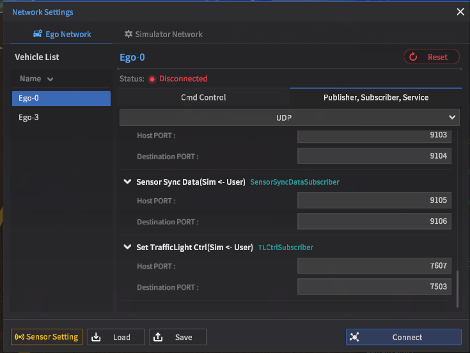470x353 pixels.
Task: Select Ego-3 in the vehicle list
Action: pyautogui.click(x=29, y=118)
